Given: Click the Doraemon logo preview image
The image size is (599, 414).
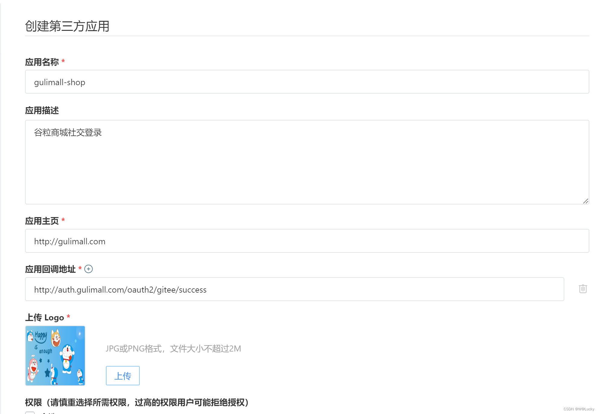Looking at the screenshot, I should [x=55, y=355].
